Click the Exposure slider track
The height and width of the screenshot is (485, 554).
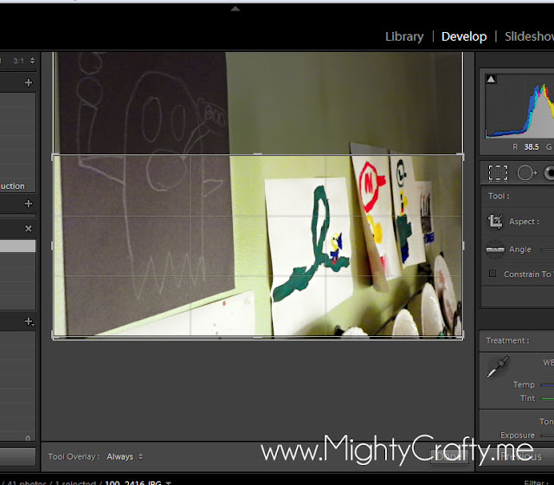547,436
